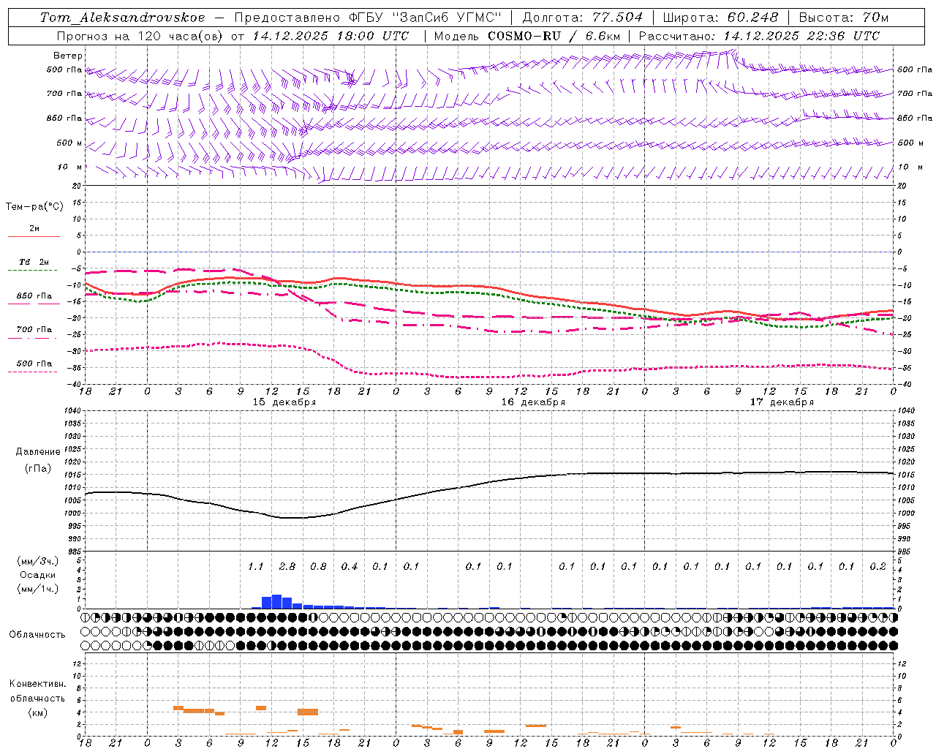Click the 1.1 precipitation value
The image size is (936, 749).
point(256,566)
